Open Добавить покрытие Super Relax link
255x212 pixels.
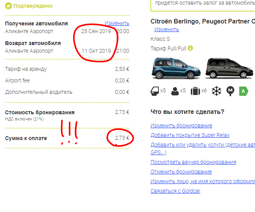(190, 135)
